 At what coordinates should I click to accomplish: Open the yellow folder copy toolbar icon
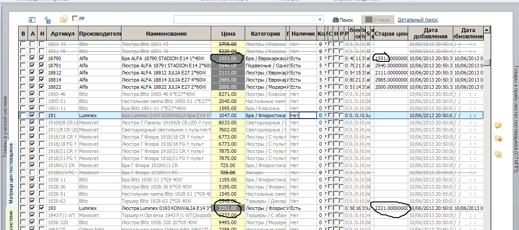coord(63,20)
